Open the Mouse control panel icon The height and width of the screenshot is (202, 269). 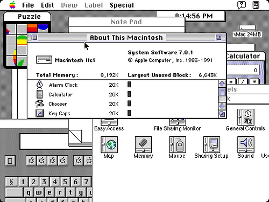[x=178, y=144]
